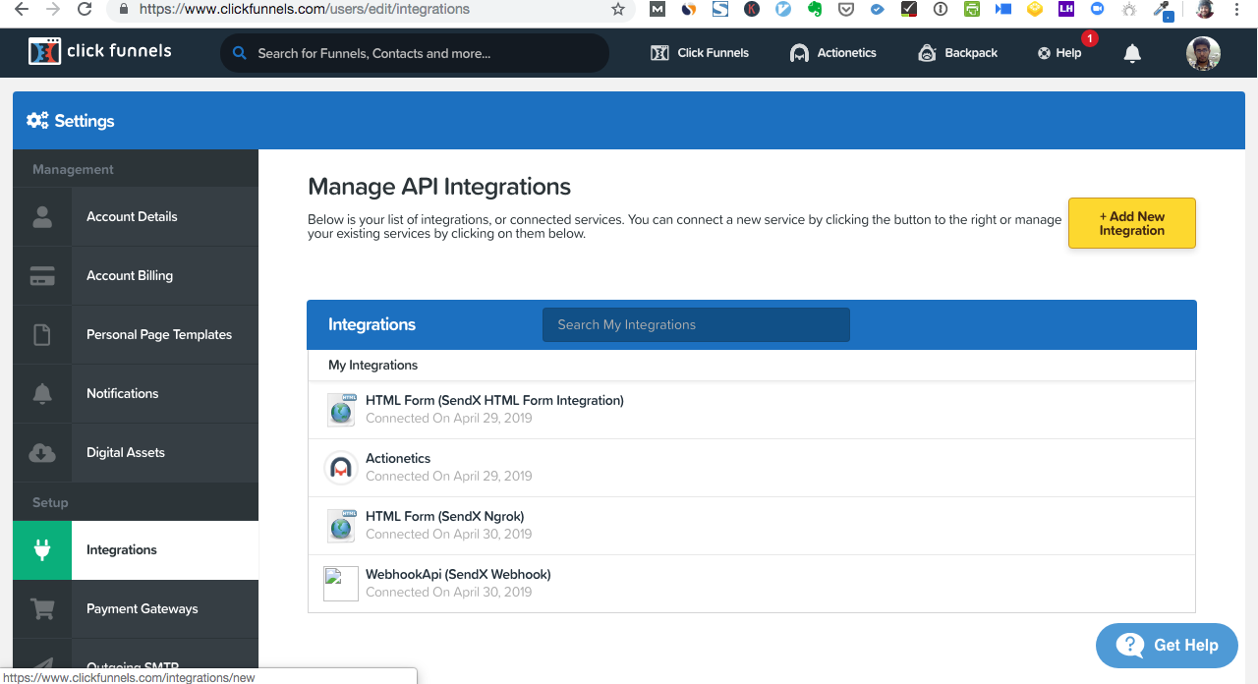Click the Payment Gateways cart icon
Screen dimensions: 1258x684
[x=42, y=609]
